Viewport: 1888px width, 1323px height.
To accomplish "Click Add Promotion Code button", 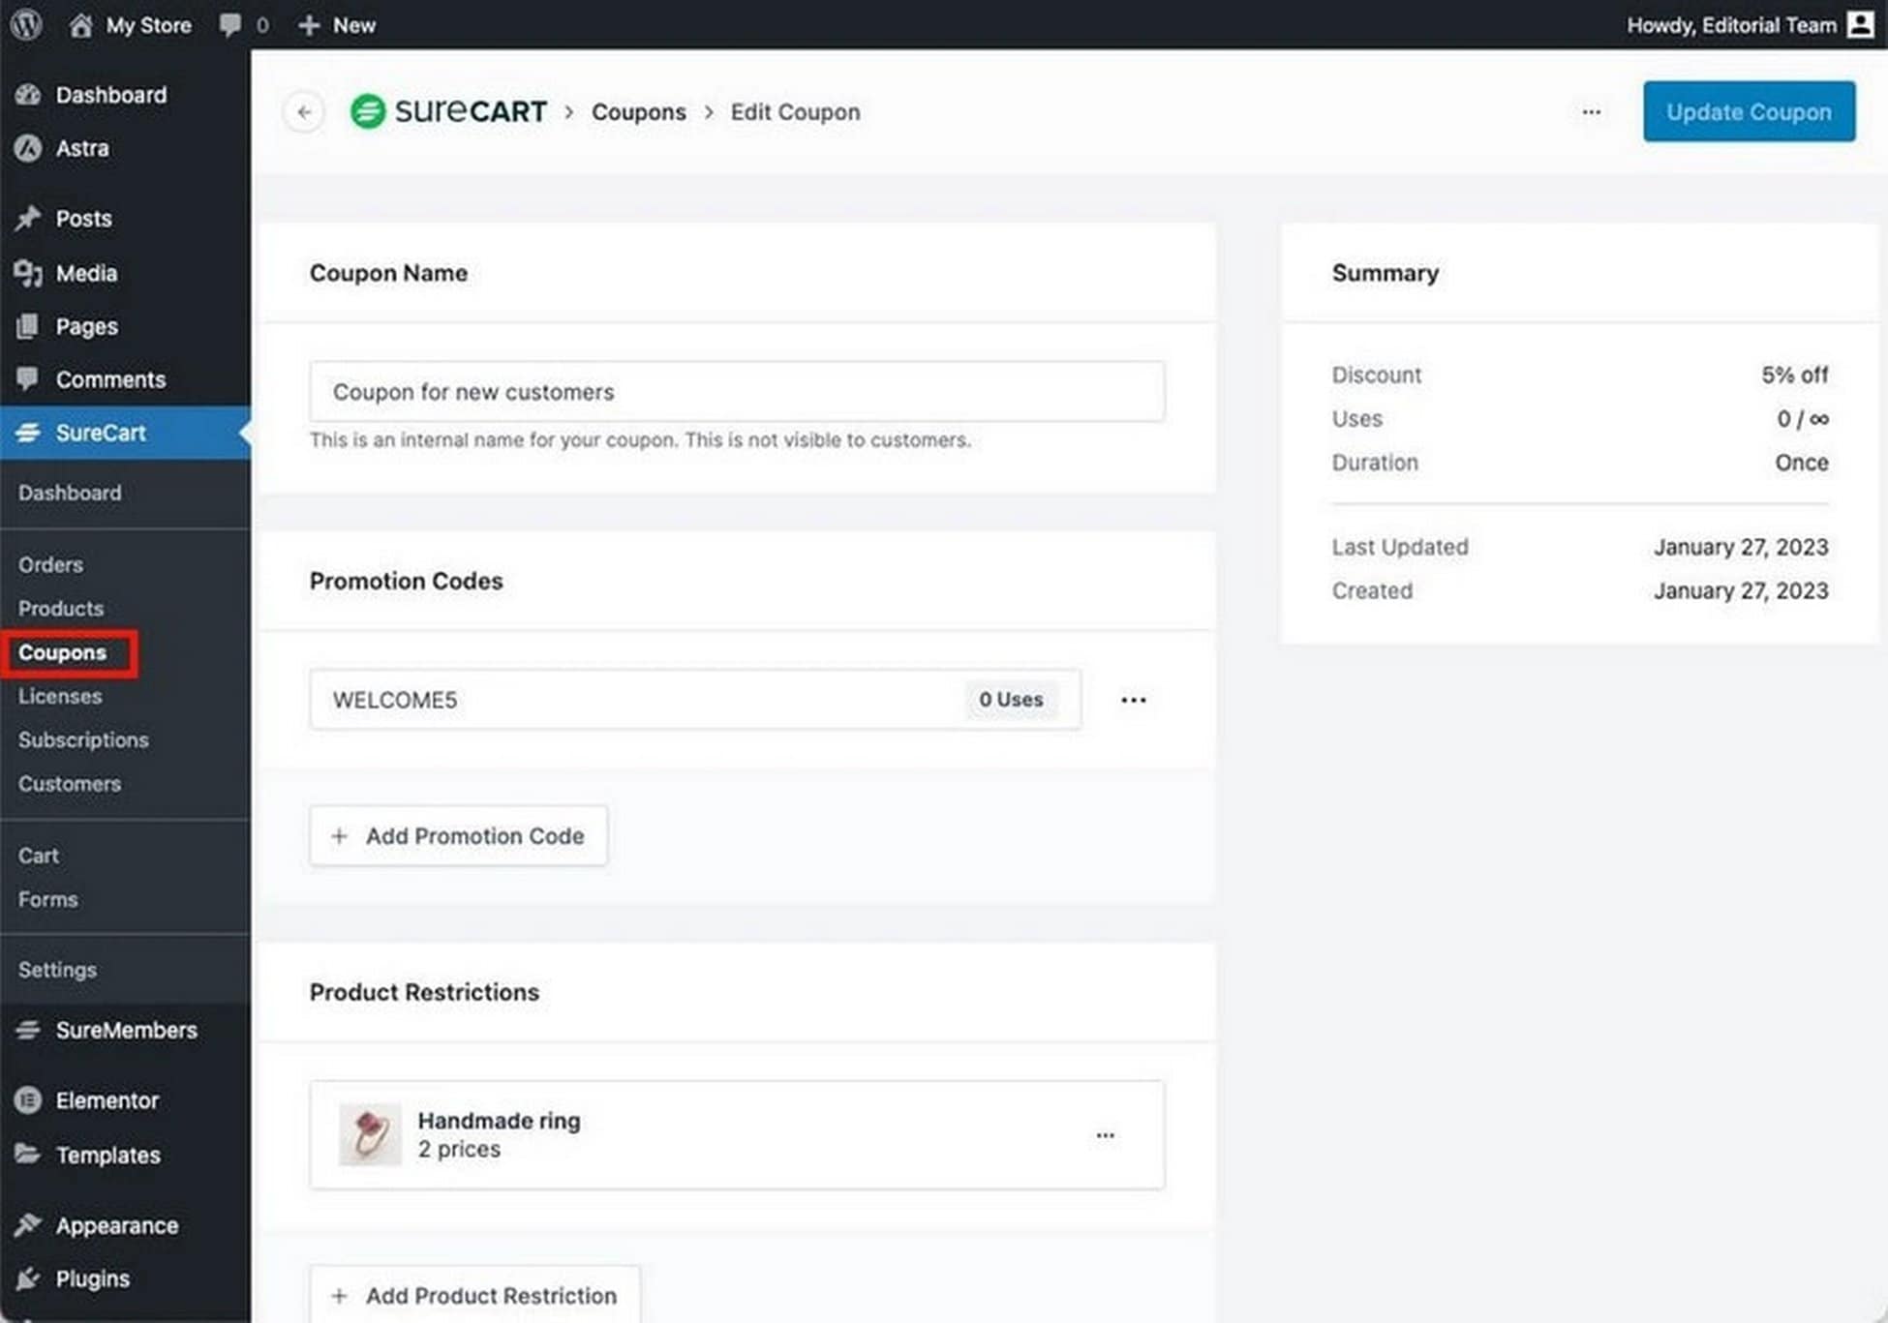I will tap(458, 835).
